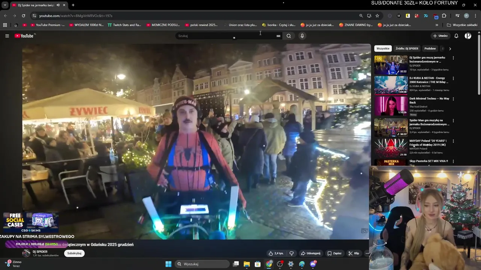Expand hidden bookmarks double chevron
This screenshot has width=481, height=270.
pos(437,25)
